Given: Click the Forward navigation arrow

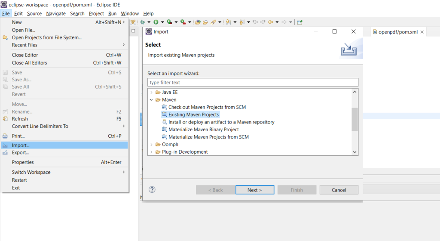Looking at the screenshot, I should click(x=284, y=22).
